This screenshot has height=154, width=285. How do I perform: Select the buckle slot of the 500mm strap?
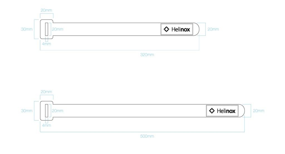pyautogui.click(x=46, y=111)
